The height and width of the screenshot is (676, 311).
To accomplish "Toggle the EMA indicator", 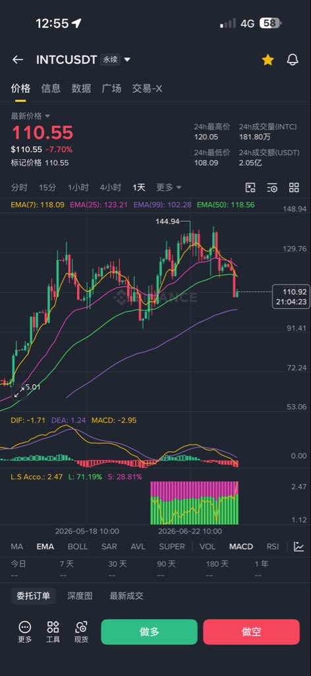I will tap(45, 547).
